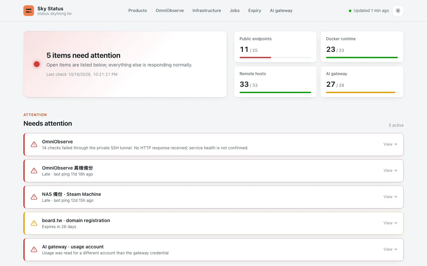Click the 'status.skyhong.tw' subtitle text
This screenshot has height=266, width=427.
(54, 14)
